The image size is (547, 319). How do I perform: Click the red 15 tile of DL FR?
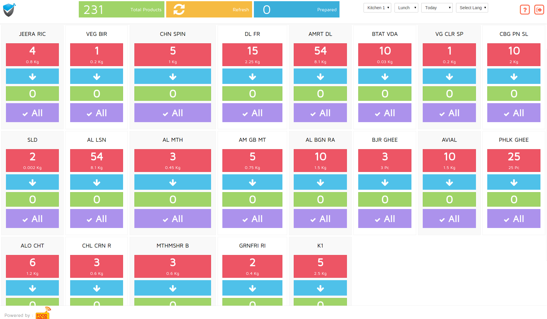click(252, 55)
